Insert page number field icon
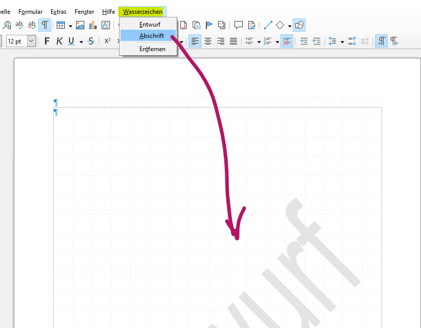This screenshot has width=421, height=328. click(x=183, y=25)
